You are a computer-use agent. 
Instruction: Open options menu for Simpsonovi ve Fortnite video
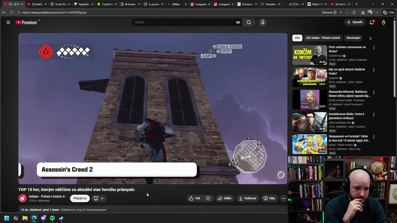tap(374, 137)
